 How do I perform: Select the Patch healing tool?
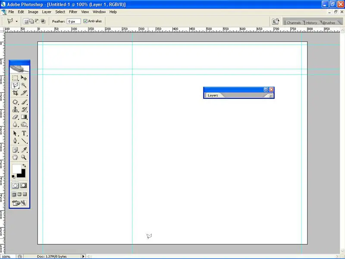pyautogui.click(x=15, y=102)
